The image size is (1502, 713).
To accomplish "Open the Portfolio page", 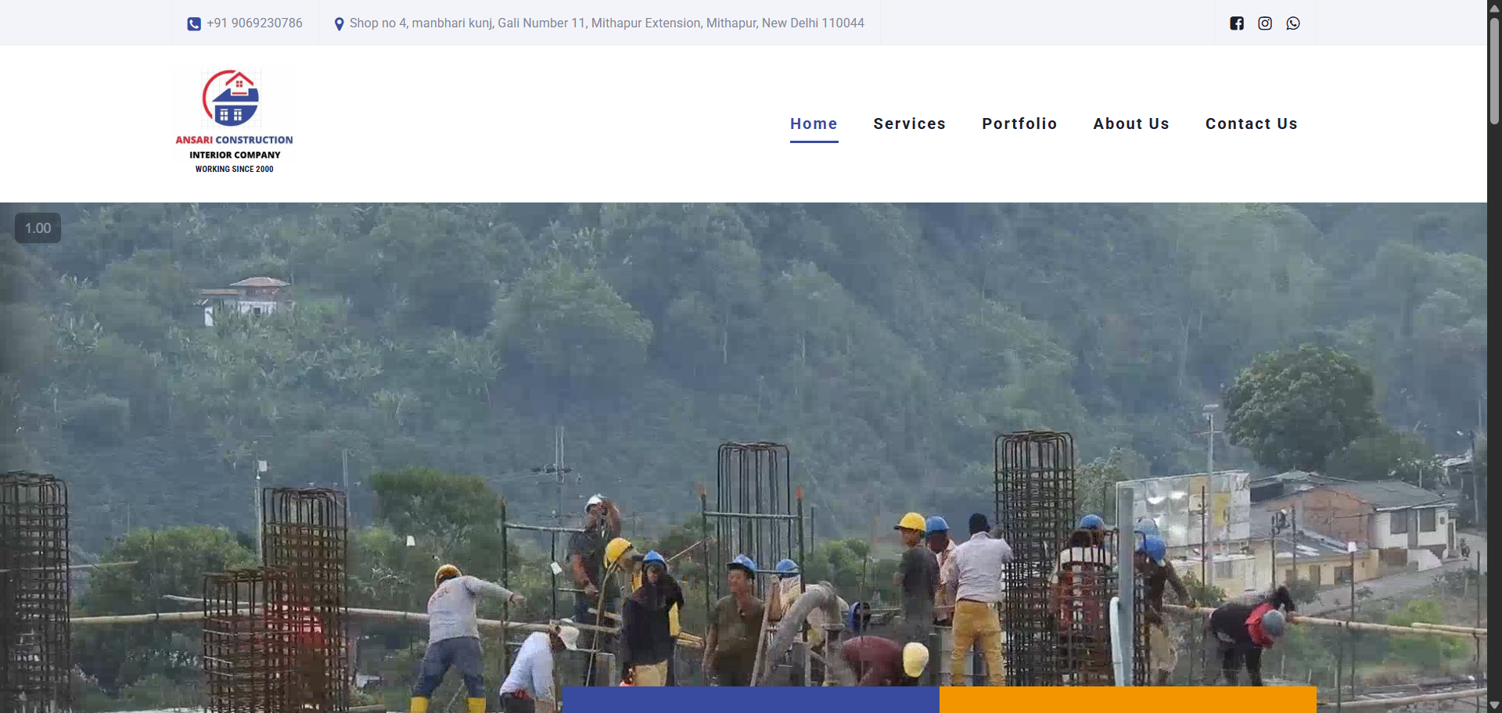I will [x=1019, y=124].
